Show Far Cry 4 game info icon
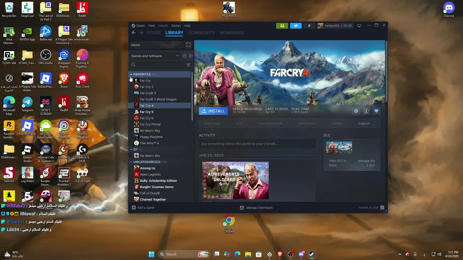Screen dimensions: 463x260 366,111
